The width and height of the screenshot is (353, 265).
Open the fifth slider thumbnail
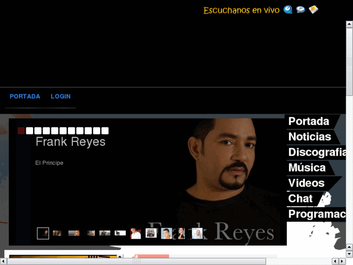click(105, 233)
